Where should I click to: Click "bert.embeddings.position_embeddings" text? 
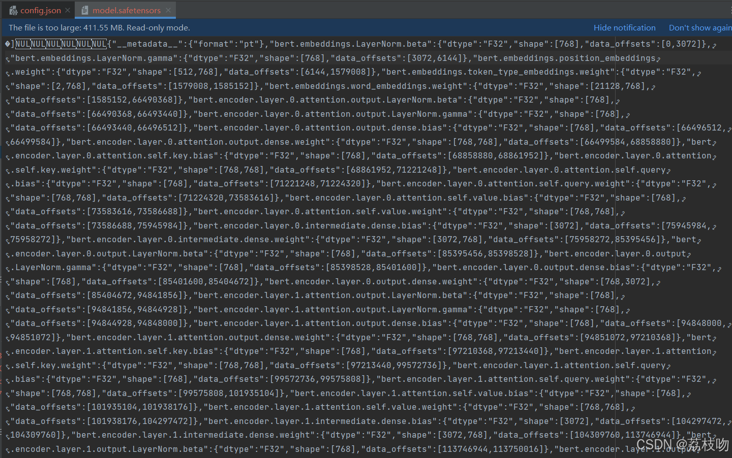564,58
